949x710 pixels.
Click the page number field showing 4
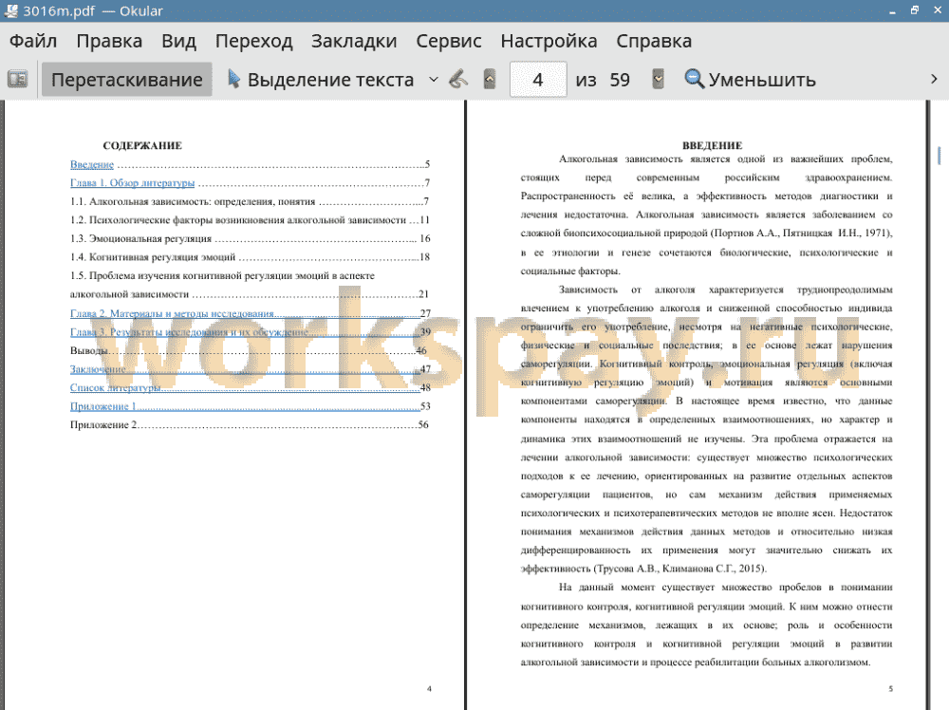pyautogui.click(x=538, y=80)
